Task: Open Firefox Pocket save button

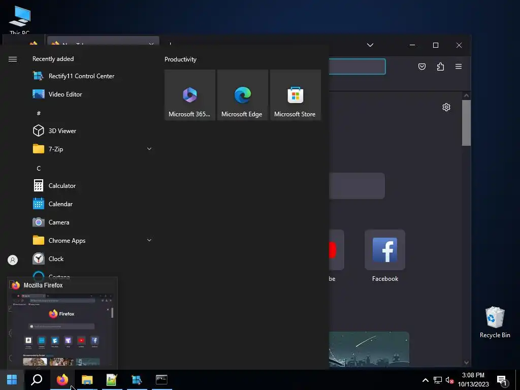Action: [422, 67]
